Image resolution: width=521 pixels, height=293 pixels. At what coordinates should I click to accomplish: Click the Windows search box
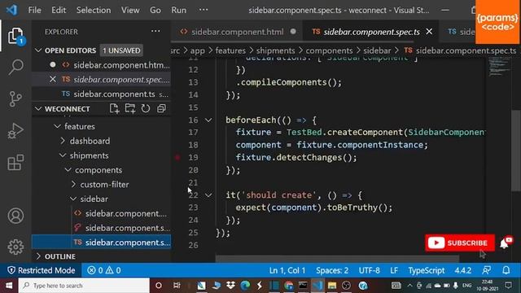click(x=84, y=286)
